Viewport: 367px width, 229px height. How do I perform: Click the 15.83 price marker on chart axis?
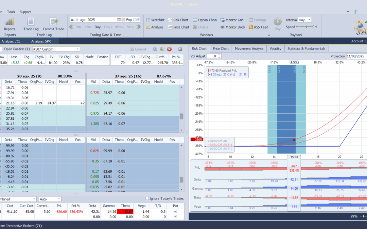[x=294, y=157]
